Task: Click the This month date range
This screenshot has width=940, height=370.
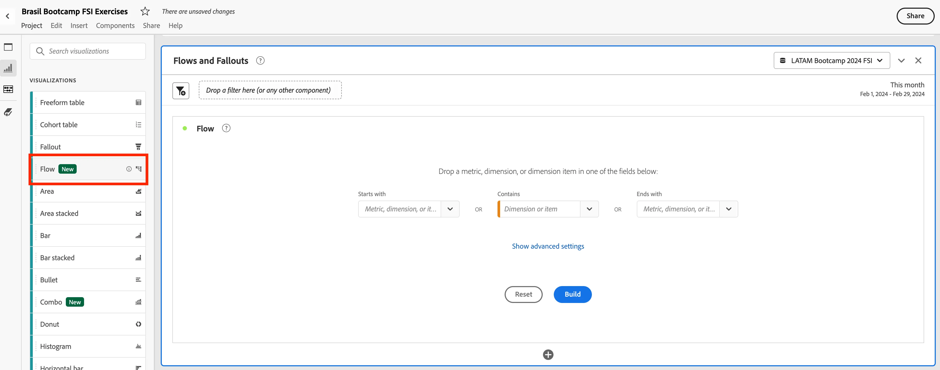Action: click(892, 89)
